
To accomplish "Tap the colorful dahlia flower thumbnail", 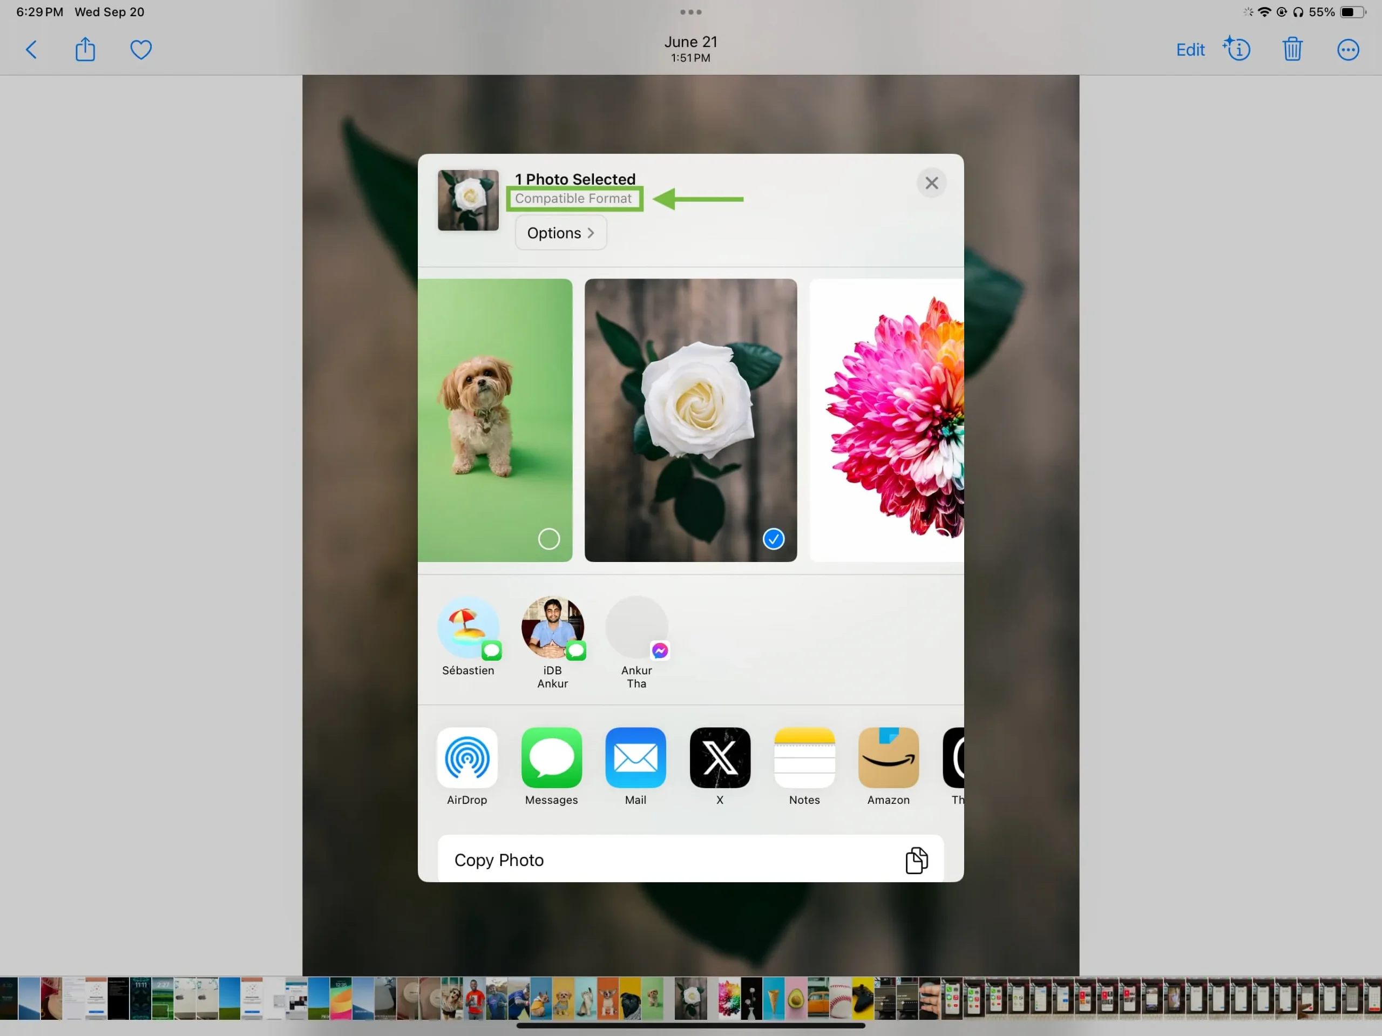I will [x=887, y=420].
